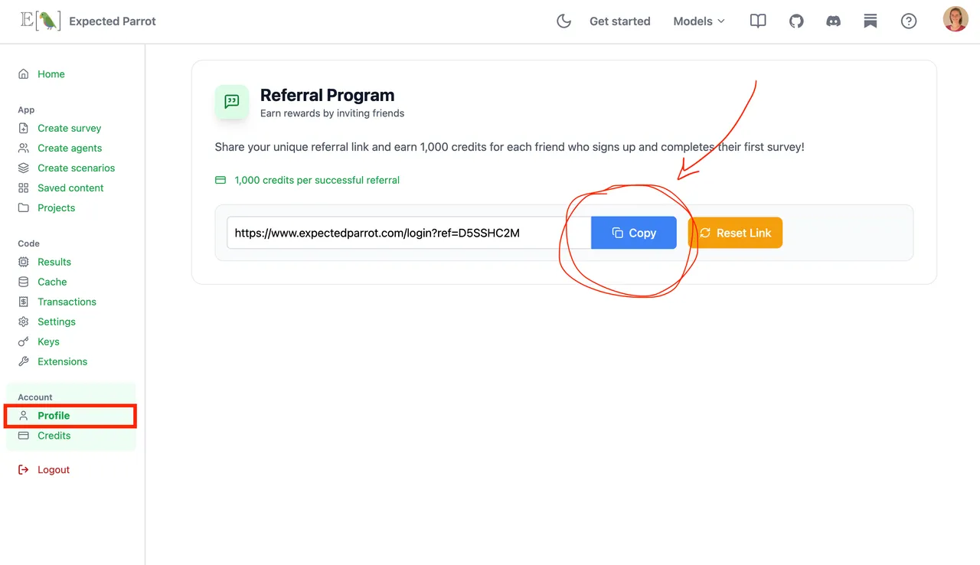
Task: Toggle dark mode moon icon
Action: tap(563, 21)
